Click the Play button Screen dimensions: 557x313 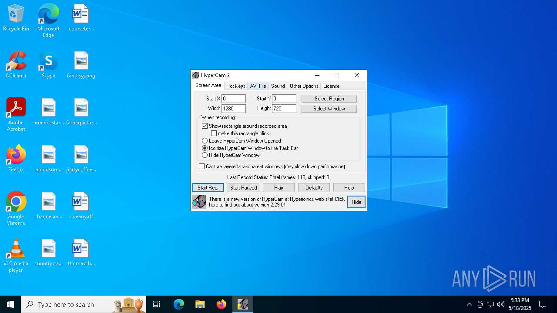[x=278, y=188]
